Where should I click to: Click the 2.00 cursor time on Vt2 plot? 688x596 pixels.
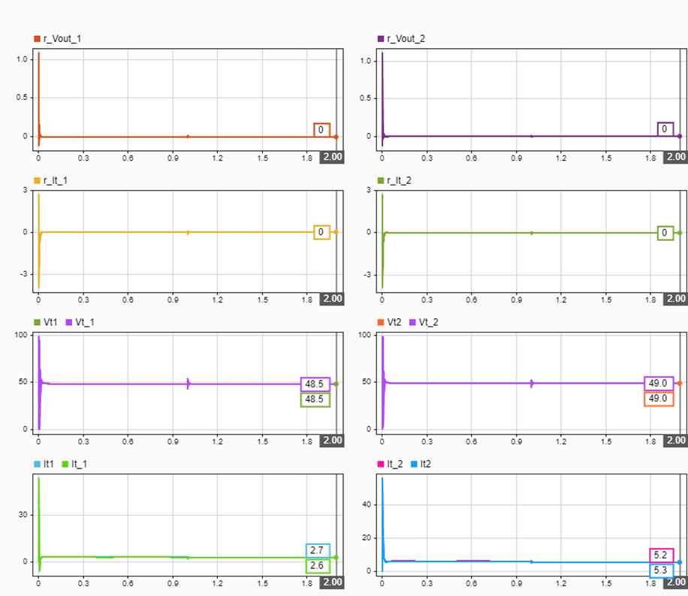[675, 441]
